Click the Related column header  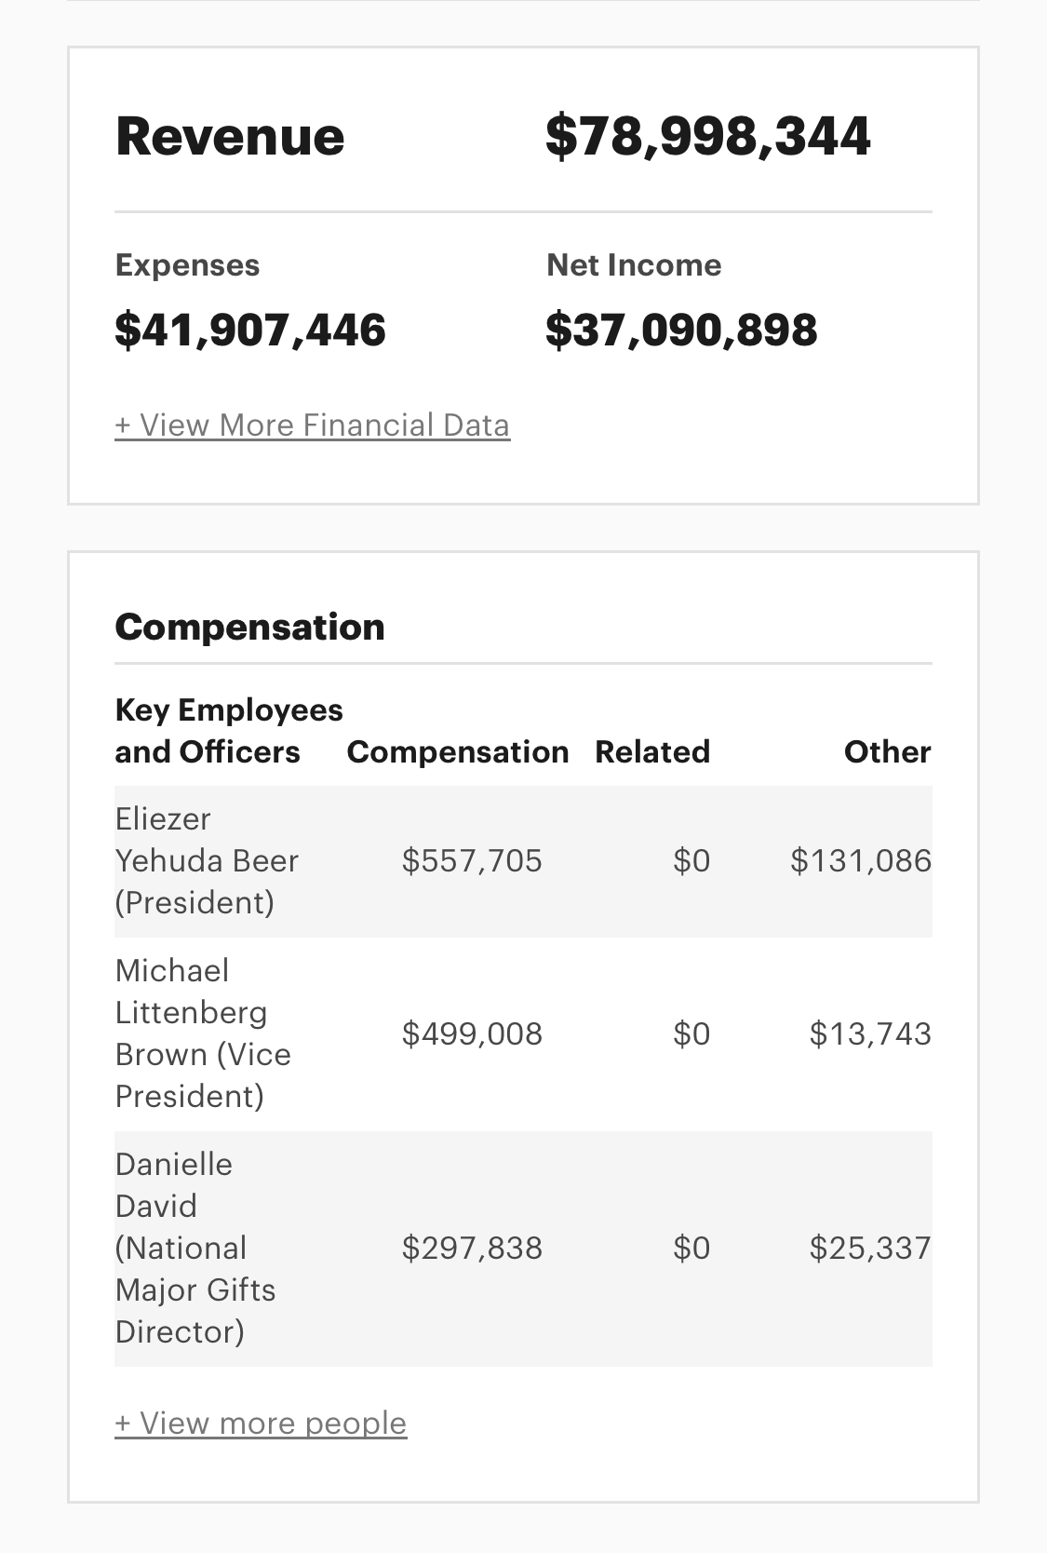(x=652, y=751)
